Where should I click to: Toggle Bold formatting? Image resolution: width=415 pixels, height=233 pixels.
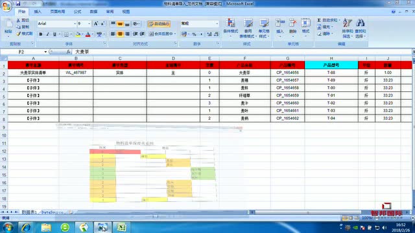point(41,34)
